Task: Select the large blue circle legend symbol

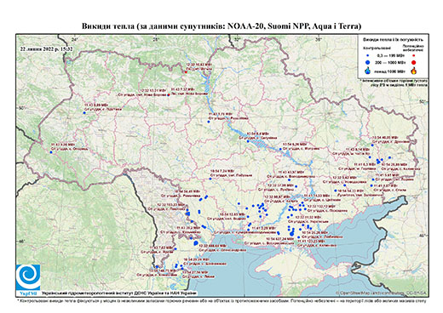Action: pos(368,62)
